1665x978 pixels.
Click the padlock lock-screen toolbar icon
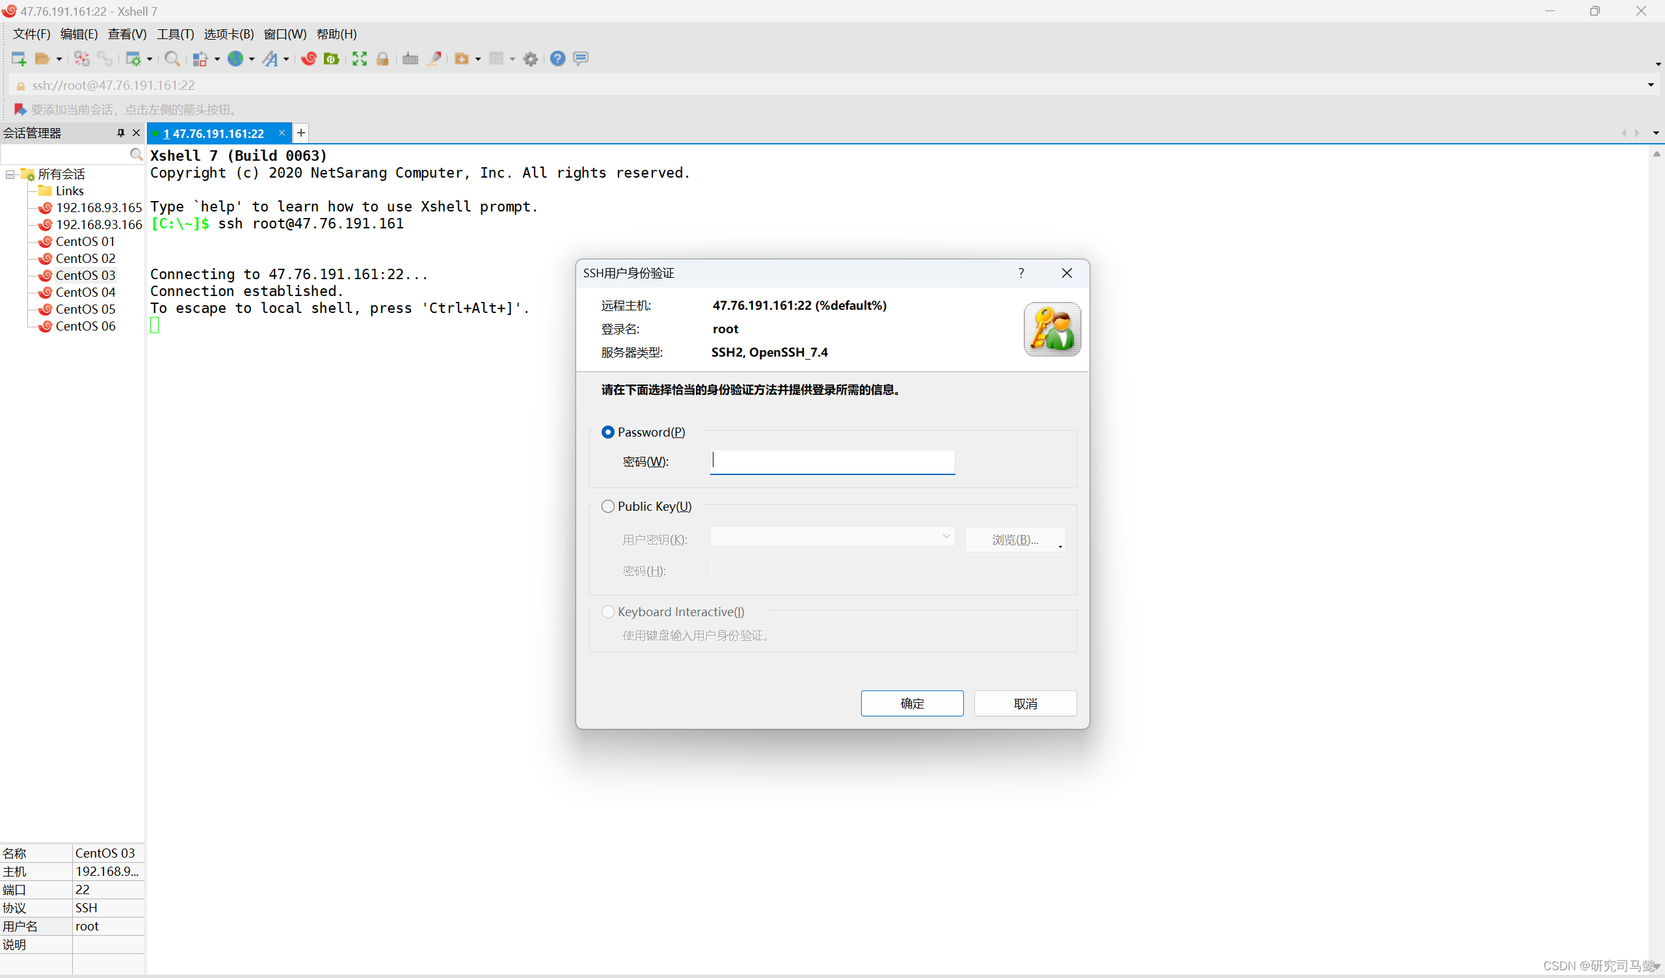pyautogui.click(x=382, y=59)
